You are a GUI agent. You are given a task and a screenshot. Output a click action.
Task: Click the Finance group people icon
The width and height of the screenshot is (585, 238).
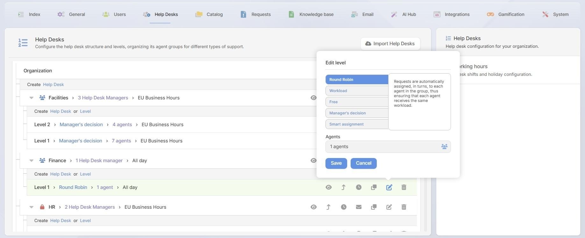pos(42,161)
